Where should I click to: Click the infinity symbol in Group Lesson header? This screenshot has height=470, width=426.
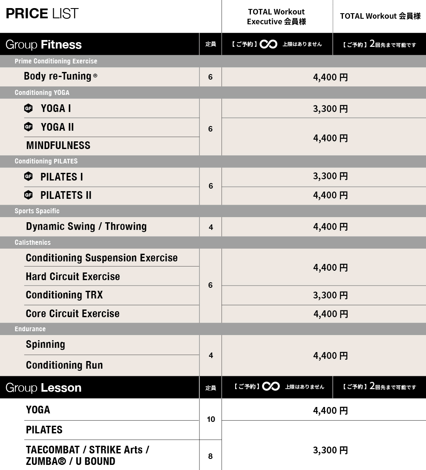click(271, 387)
